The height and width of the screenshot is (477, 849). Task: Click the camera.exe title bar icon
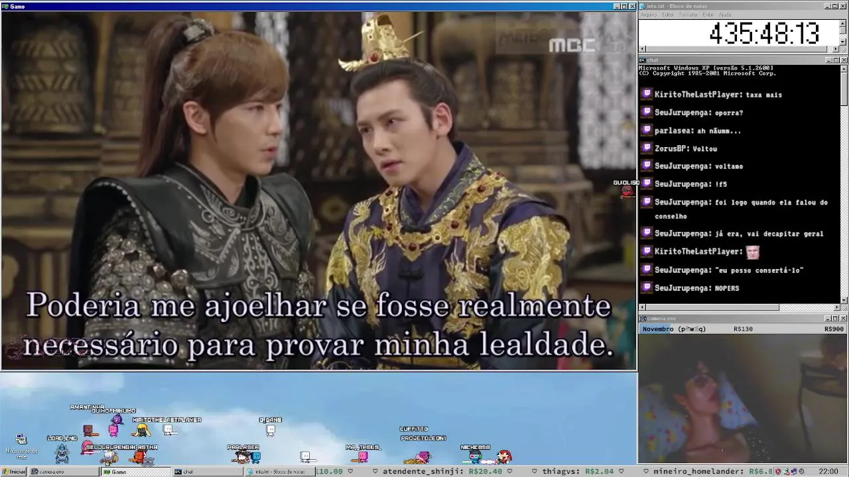(643, 319)
